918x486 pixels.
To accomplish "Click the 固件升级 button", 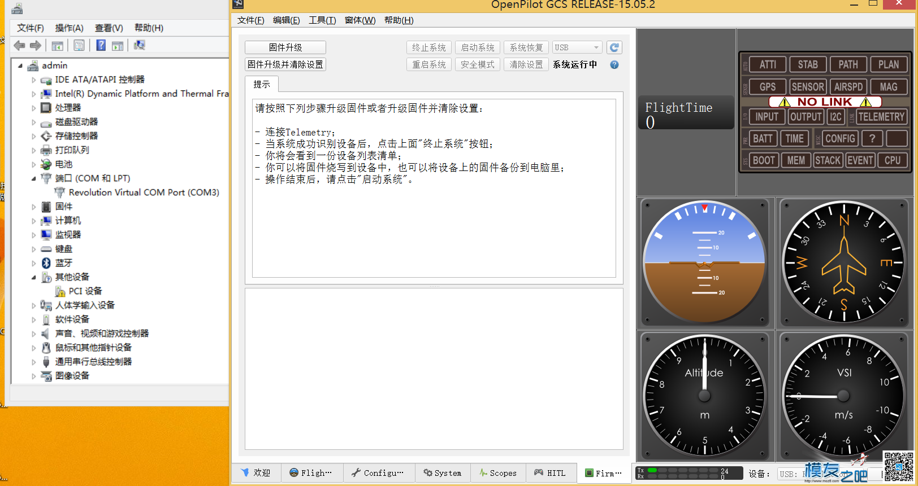I will tap(285, 47).
